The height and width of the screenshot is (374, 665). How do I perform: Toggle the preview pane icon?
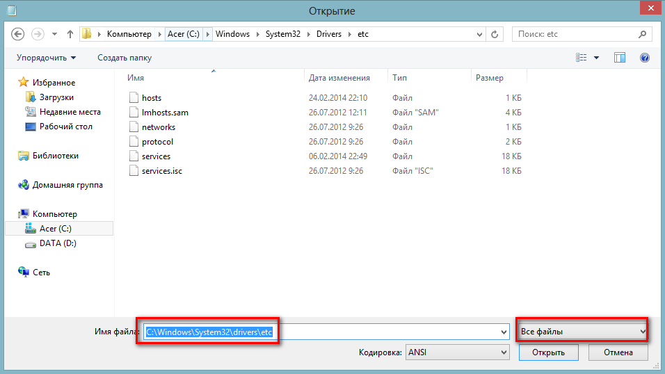click(620, 58)
